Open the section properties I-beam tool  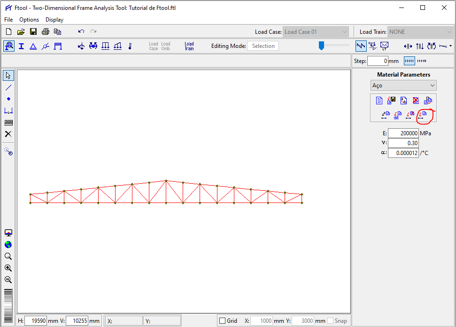[x=21, y=46]
